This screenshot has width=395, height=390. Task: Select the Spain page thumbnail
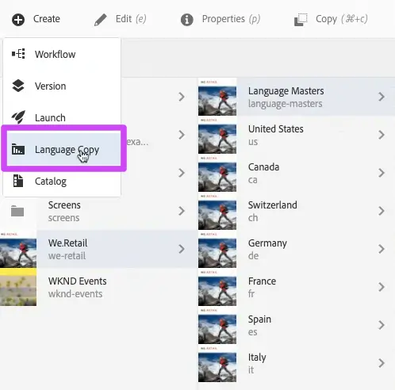(x=217, y=325)
